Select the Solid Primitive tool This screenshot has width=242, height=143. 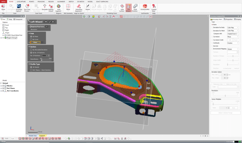pyautogui.click(x=135, y=8)
